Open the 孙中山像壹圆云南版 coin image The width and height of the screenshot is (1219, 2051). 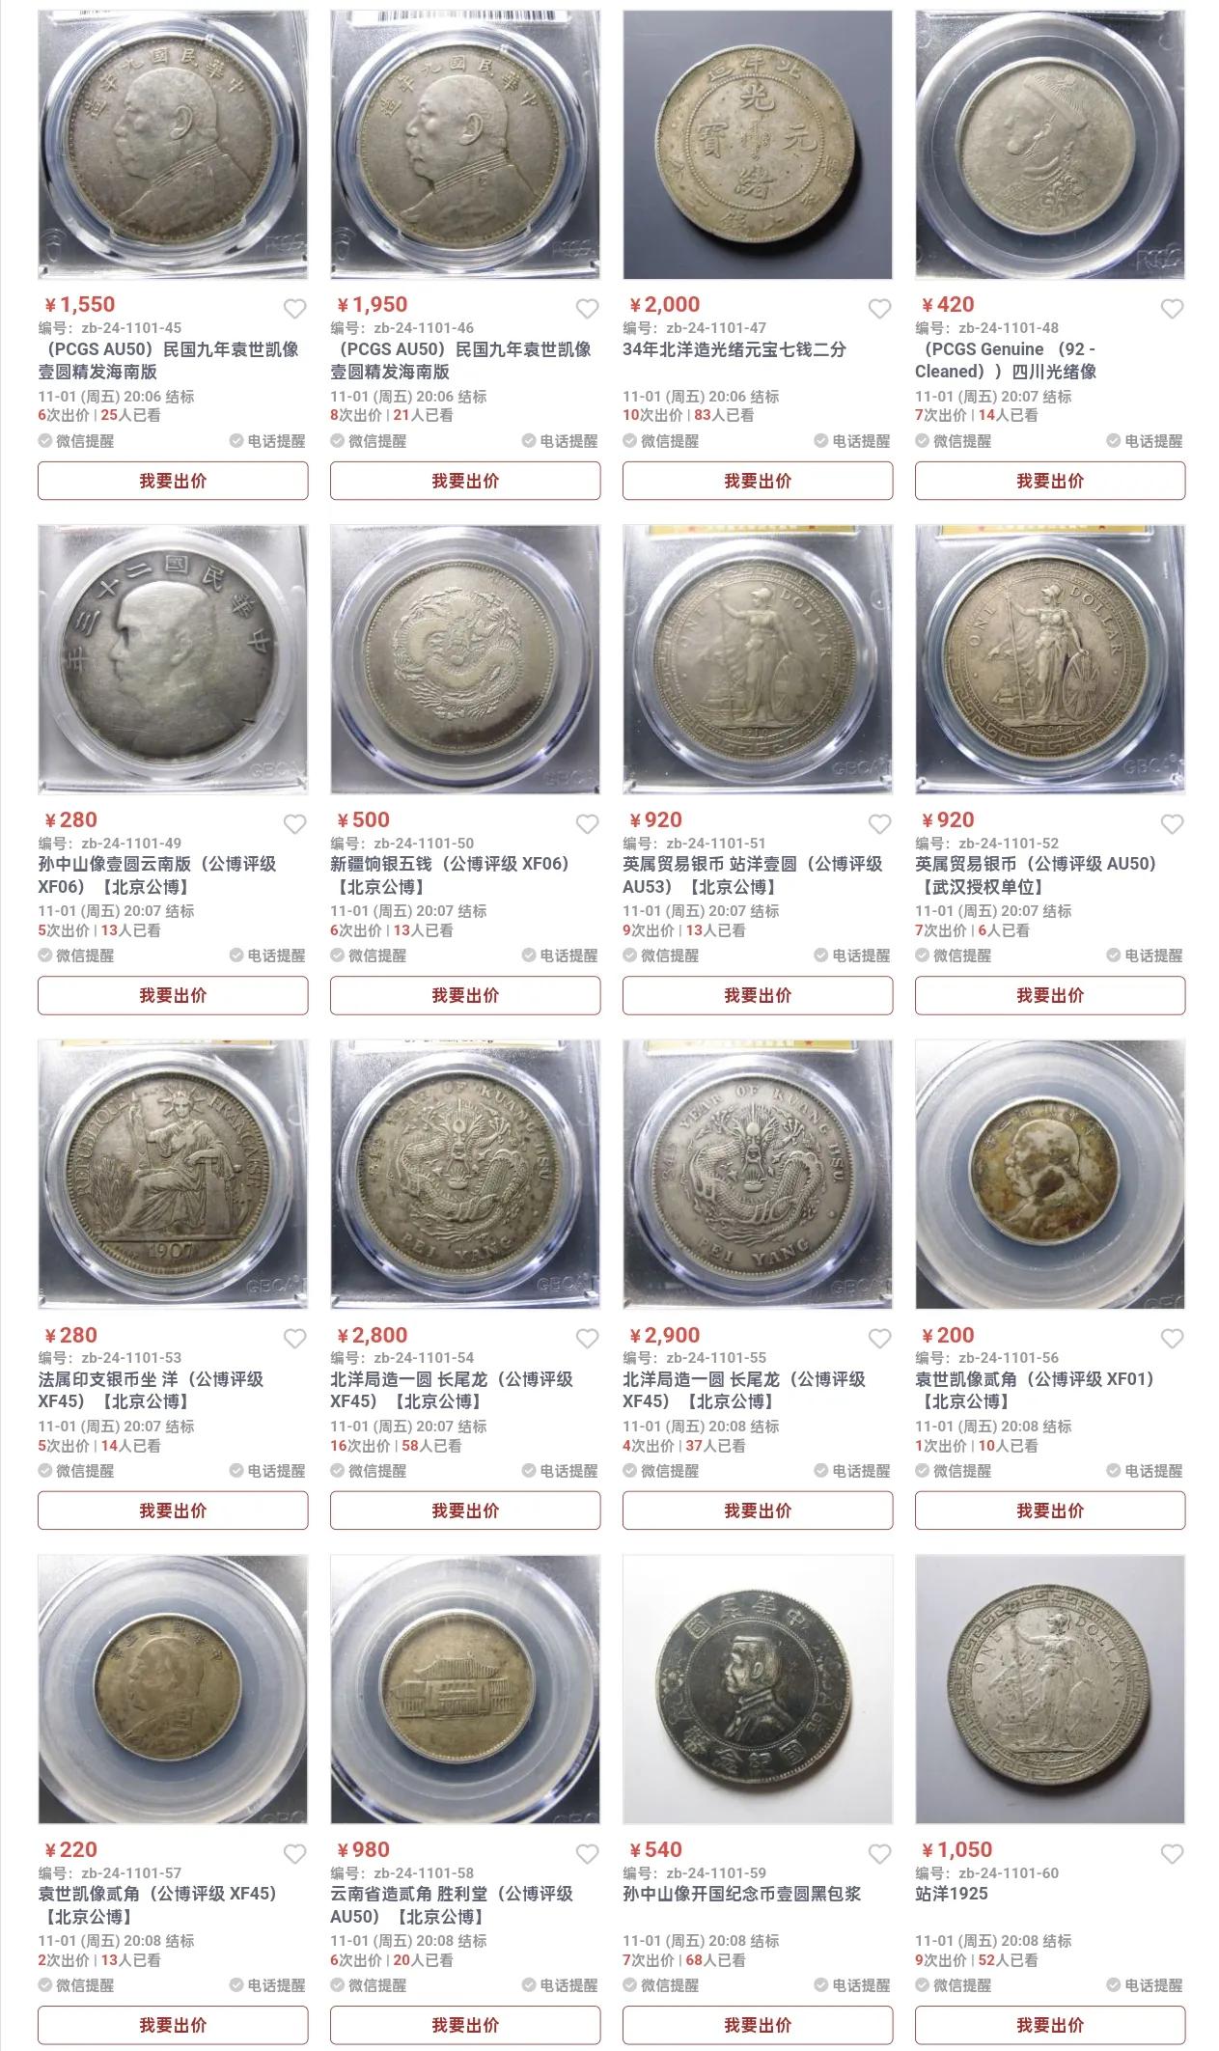(x=173, y=660)
